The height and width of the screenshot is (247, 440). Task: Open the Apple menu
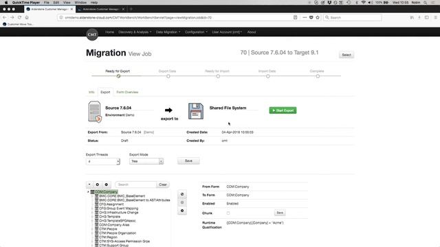[6, 3]
